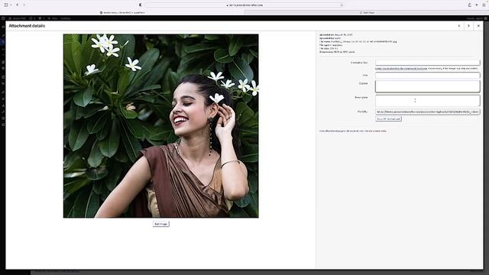Open the site name link in admin bar
The image size is (489, 275).
[17, 18]
